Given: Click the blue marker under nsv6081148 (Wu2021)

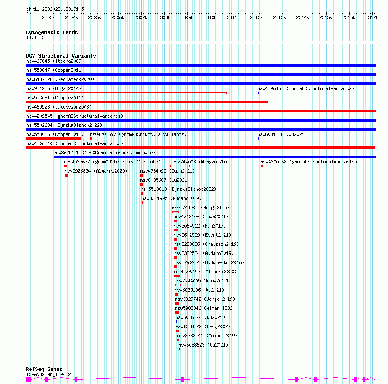Looking at the screenshot, I should (258, 139).
